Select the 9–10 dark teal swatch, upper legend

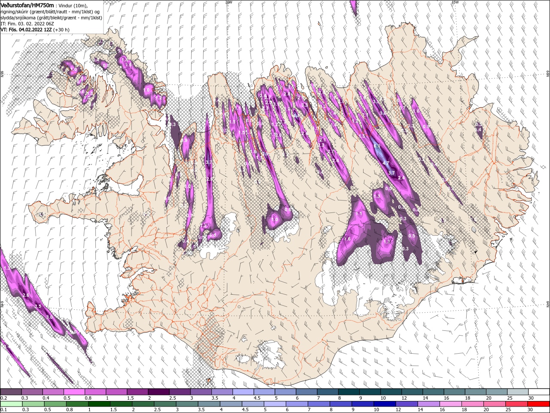pos(370,392)
